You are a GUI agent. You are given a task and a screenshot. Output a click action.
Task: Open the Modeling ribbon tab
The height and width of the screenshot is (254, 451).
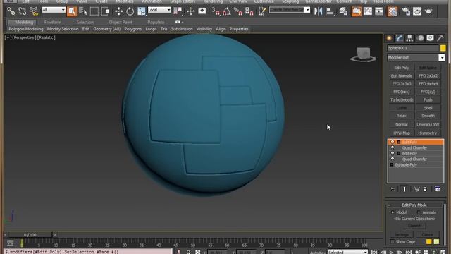pos(24,22)
